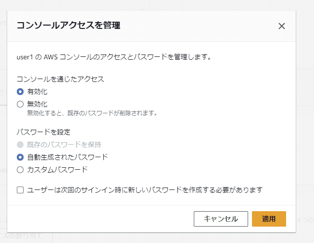
Task: Select the 有効化 radio circle
Action: [20, 92]
